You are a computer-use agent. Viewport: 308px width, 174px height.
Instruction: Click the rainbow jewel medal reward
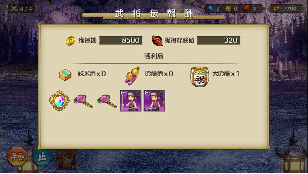click(59, 101)
